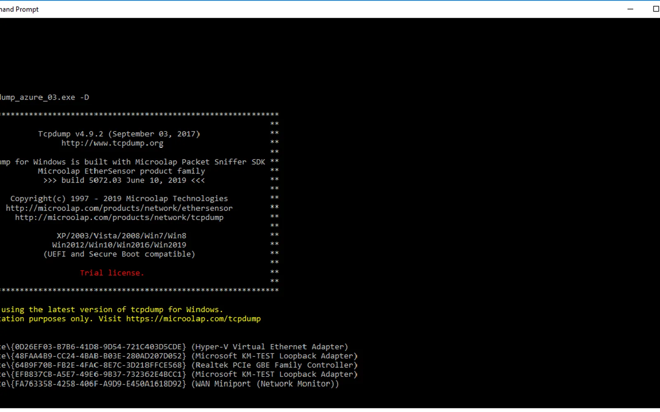Click the 'Win2012/Win10/Win2016/Win2019' line
This screenshot has width=660, height=412.
[119, 245]
